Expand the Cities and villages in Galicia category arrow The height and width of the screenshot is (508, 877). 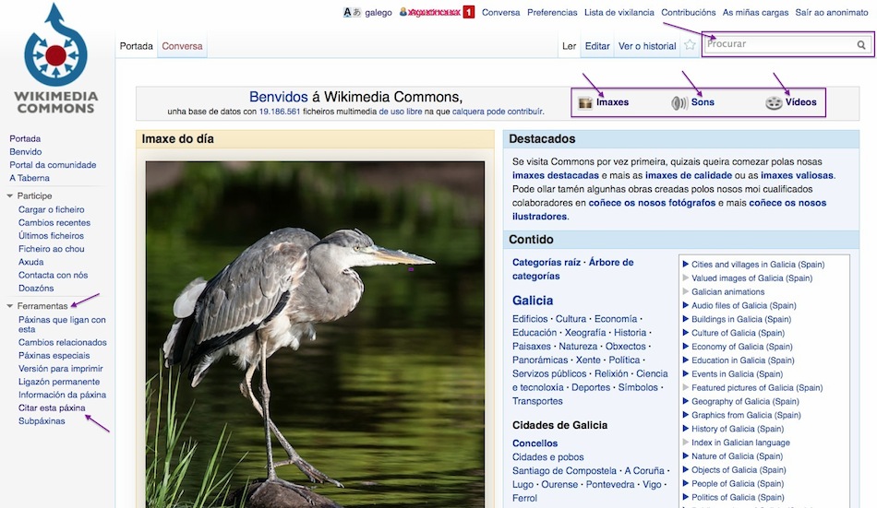(x=685, y=264)
